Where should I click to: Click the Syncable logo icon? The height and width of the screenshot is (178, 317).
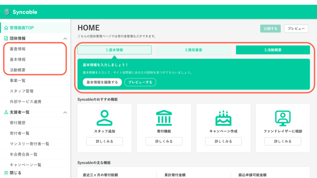7,12
